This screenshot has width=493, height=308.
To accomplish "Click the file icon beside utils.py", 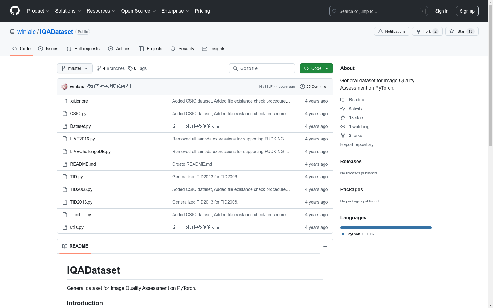I will pyautogui.click(x=65, y=227).
